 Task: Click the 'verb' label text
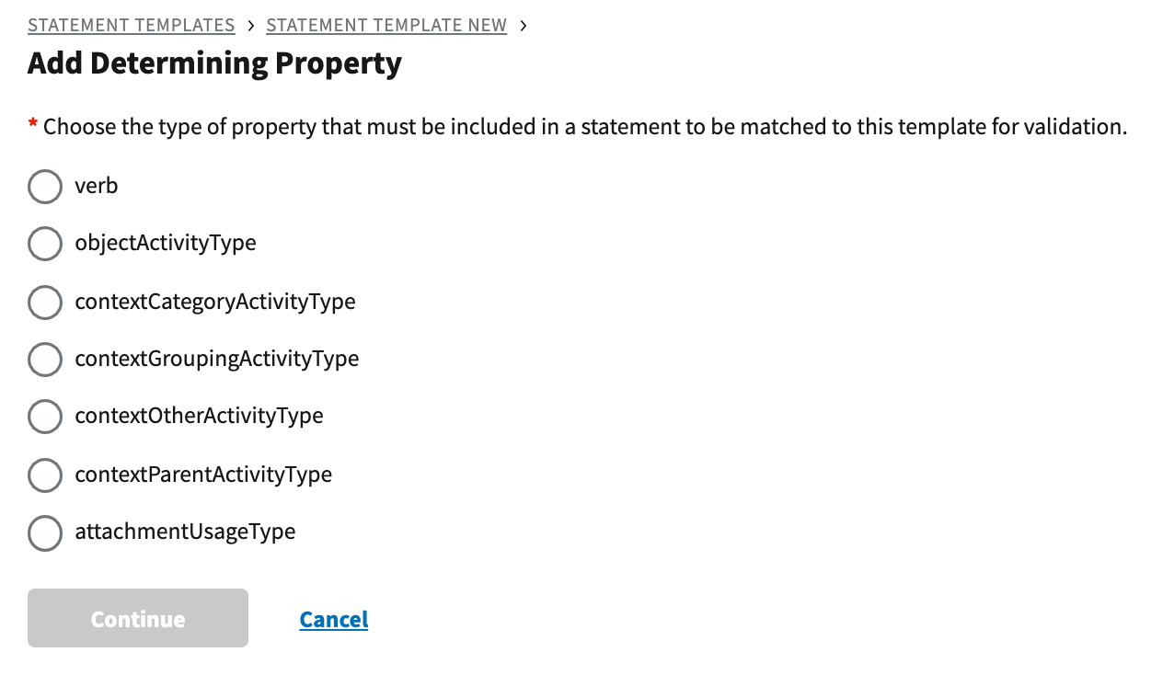97,186
